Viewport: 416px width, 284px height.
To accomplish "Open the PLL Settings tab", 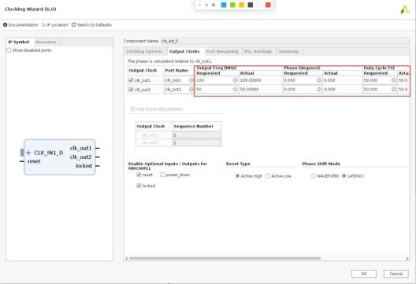I will click(258, 51).
